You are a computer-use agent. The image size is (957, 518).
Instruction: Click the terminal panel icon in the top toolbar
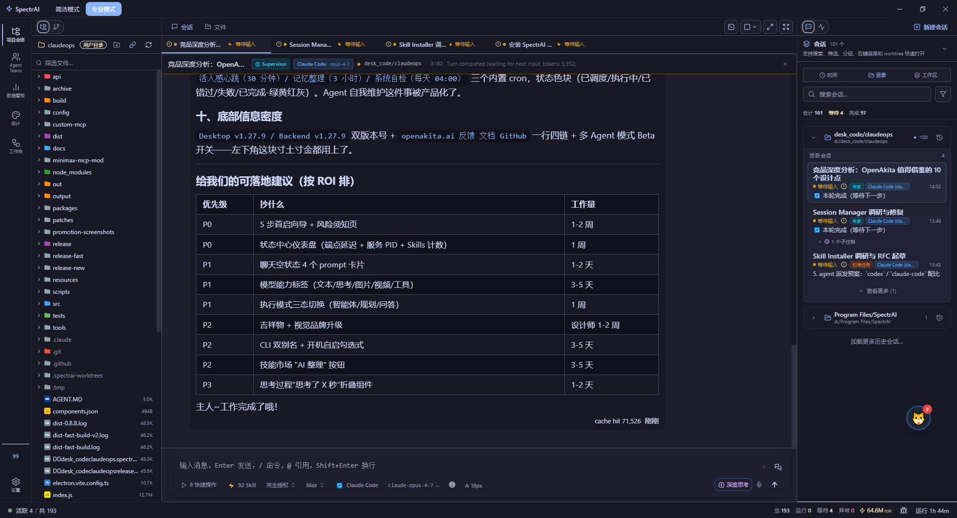click(731, 27)
